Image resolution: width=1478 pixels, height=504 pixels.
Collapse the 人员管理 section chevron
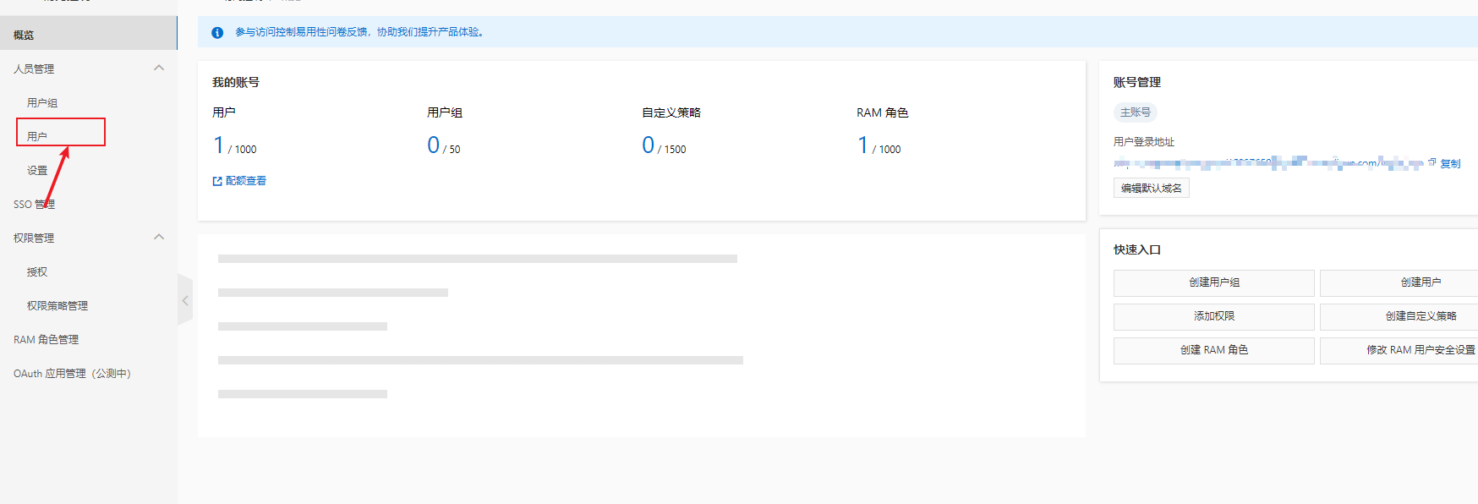coord(159,68)
